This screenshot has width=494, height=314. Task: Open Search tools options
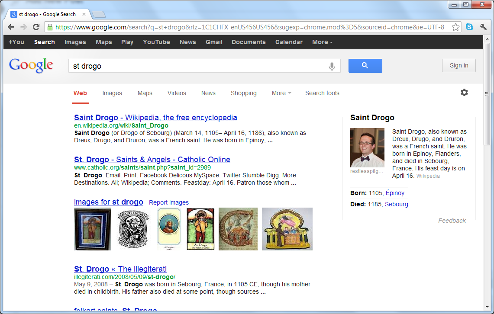click(322, 93)
